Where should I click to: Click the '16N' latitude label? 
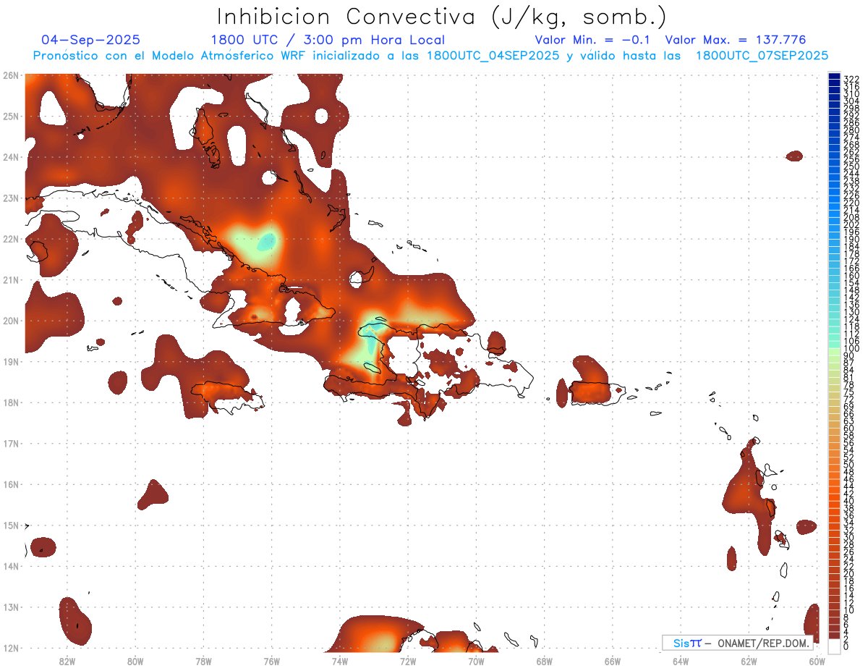[10, 484]
